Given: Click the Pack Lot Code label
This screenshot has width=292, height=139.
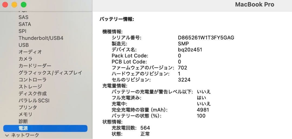Looking at the screenshot, I should point(130,56).
